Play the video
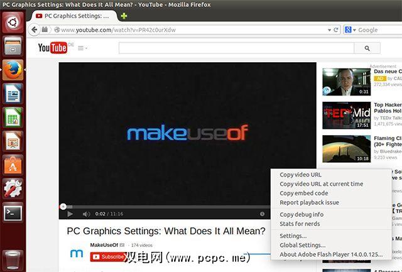The image size is (402, 272). click(70, 214)
